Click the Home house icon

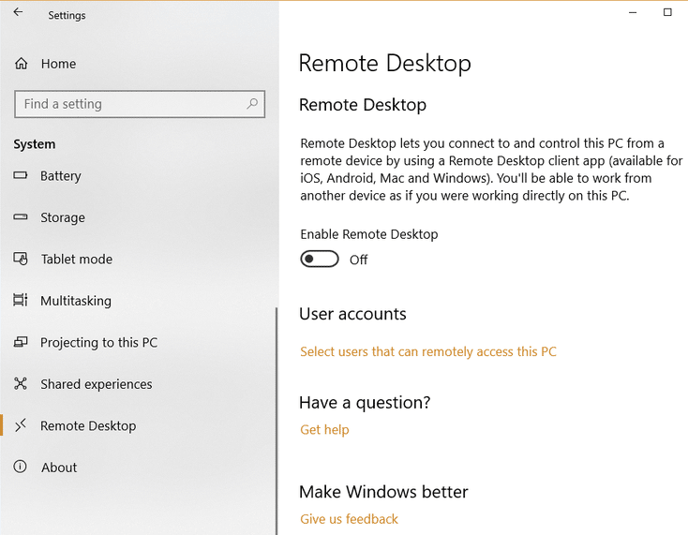pyautogui.click(x=21, y=64)
